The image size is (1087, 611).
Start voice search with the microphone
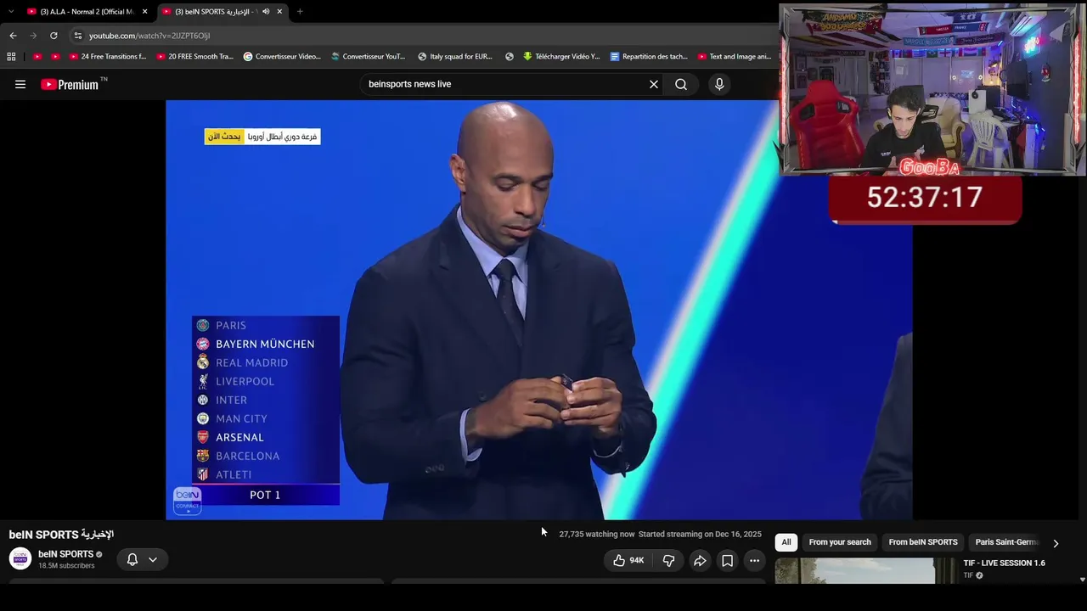pos(719,84)
